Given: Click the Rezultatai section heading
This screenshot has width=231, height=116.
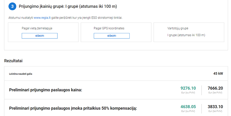Looking at the screenshot, I should pyautogui.click(x=14, y=61).
